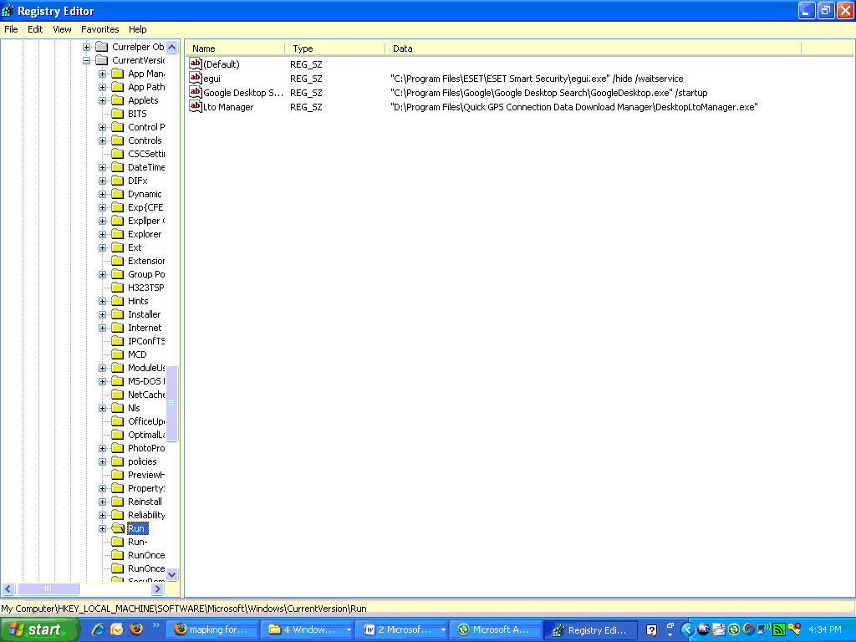
Task: Switch to Microsoft A... taskbar button
Action: tap(497, 630)
